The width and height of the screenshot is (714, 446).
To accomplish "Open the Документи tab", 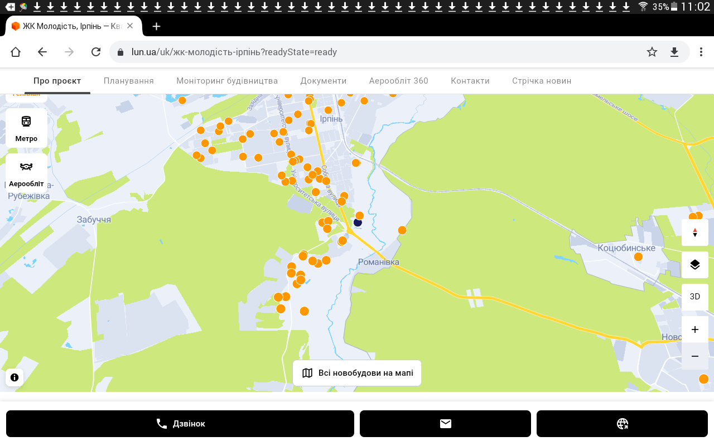I will pos(324,81).
